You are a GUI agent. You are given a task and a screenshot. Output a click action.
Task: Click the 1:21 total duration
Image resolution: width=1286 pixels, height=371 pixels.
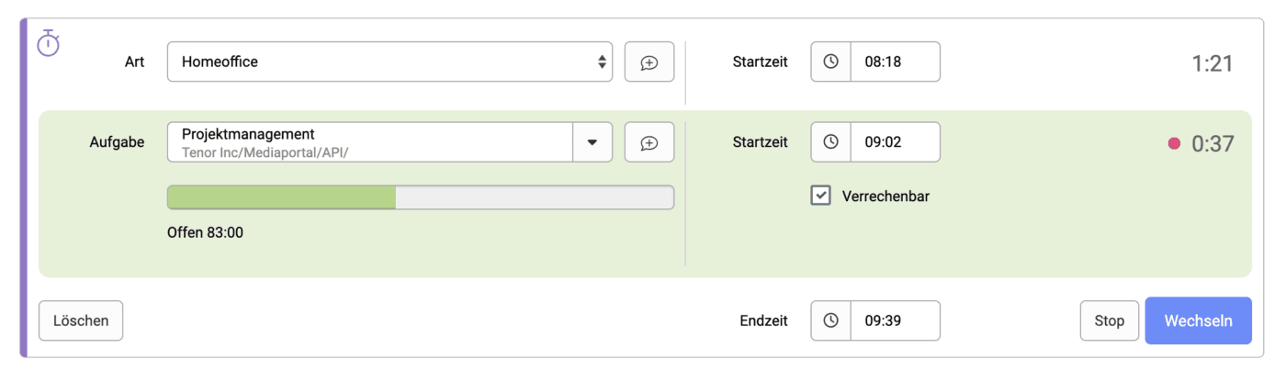tap(1212, 63)
